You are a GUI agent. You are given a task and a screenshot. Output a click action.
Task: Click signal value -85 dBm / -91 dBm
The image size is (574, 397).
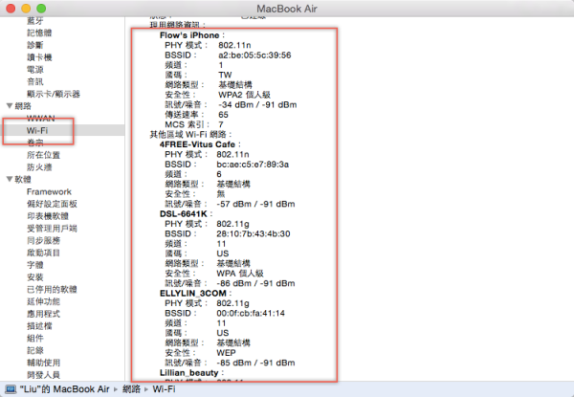pos(255,363)
